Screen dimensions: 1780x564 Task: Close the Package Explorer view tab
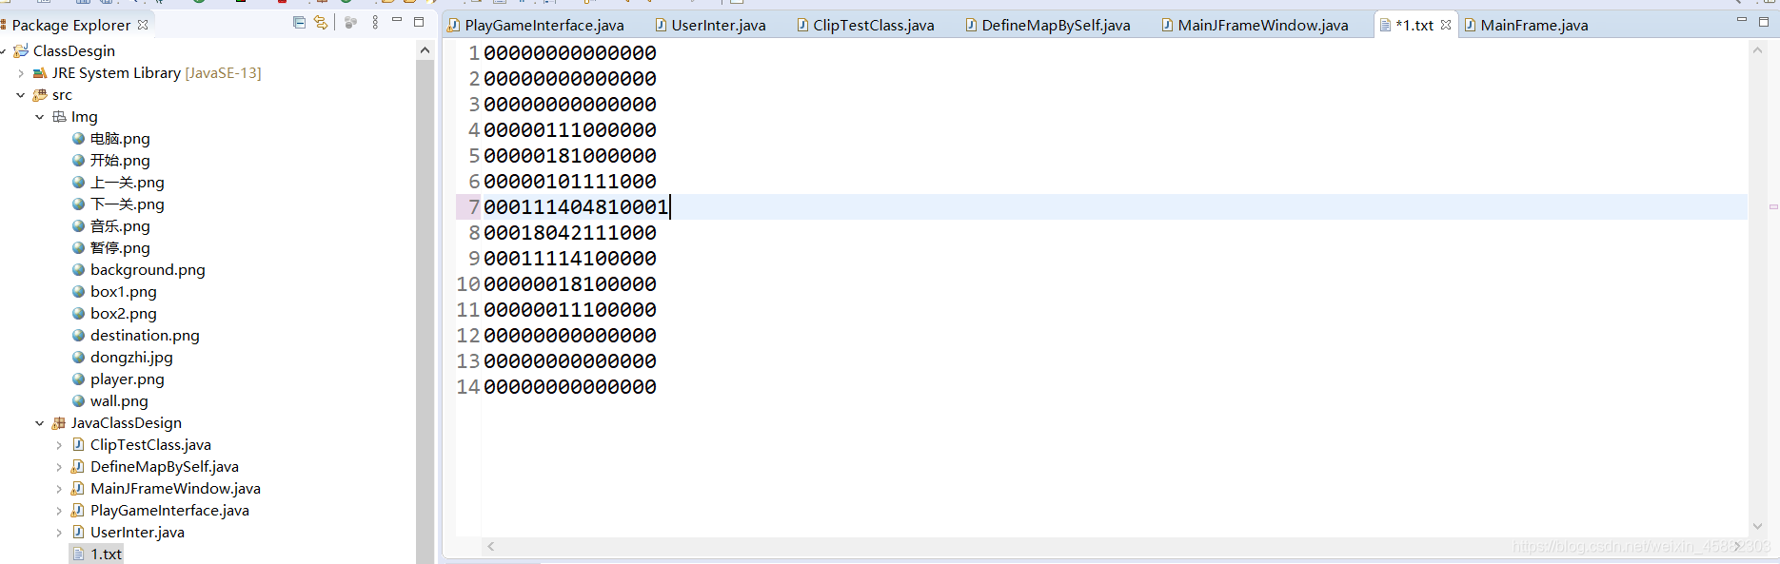click(143, 25)
